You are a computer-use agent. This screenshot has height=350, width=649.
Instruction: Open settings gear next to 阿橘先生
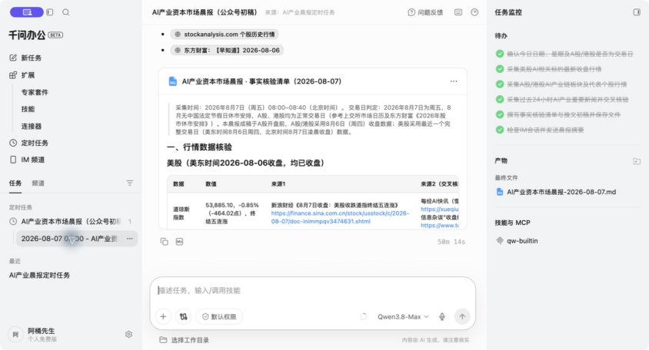pos(128,335)
